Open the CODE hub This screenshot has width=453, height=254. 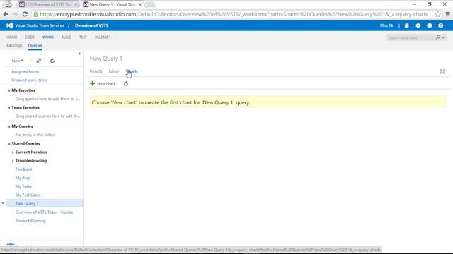click(30, 37)
